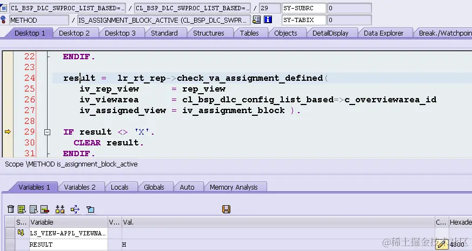Open the Objects tab
Viewport: 472px width, 251px height.
point(285,33)
